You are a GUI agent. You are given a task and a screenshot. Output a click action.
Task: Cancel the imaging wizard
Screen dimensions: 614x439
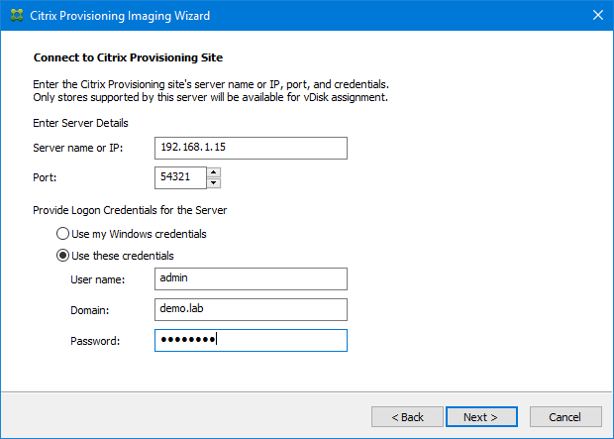point(565,417)
